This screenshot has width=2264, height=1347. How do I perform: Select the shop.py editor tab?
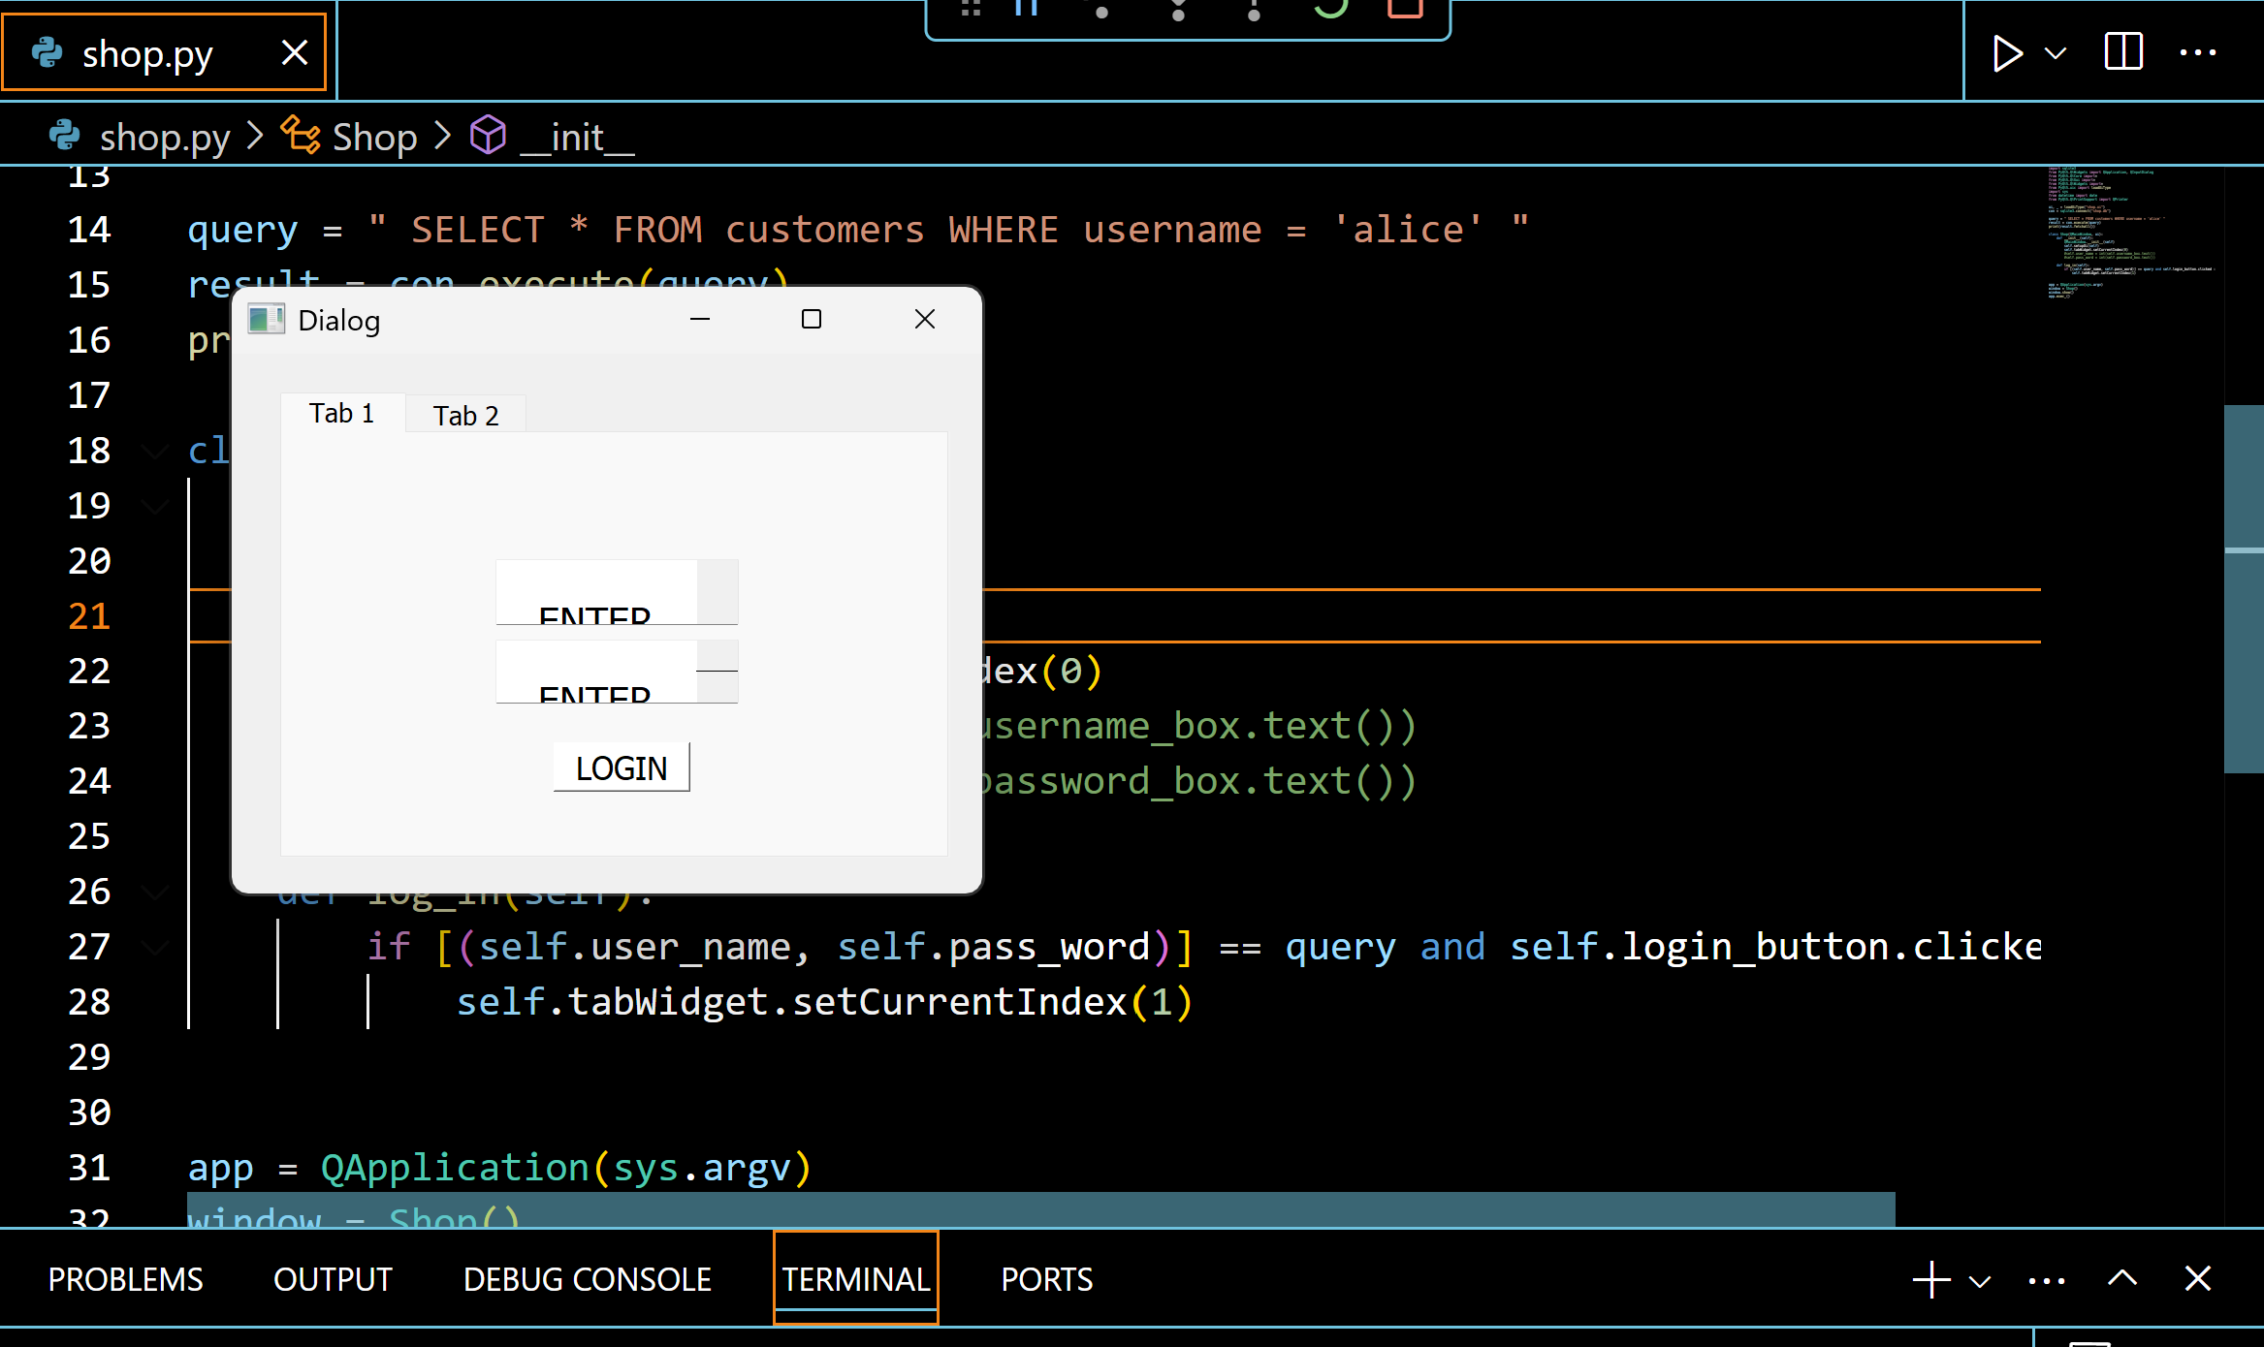tap(164, 52)
